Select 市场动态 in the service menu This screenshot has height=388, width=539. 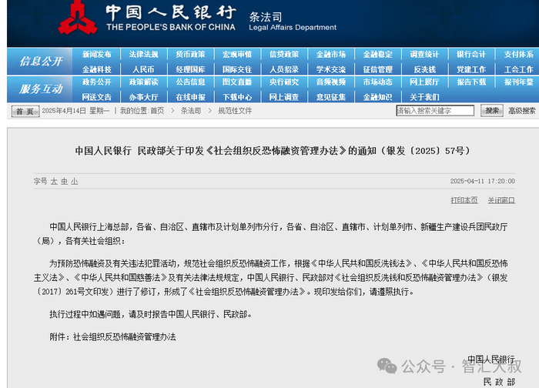coord(378,82)
